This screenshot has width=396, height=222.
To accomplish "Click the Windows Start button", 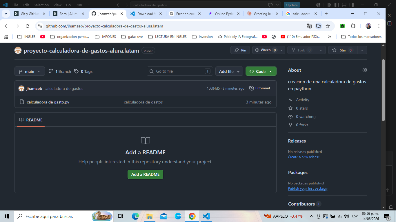I will [x=7, y=216].
